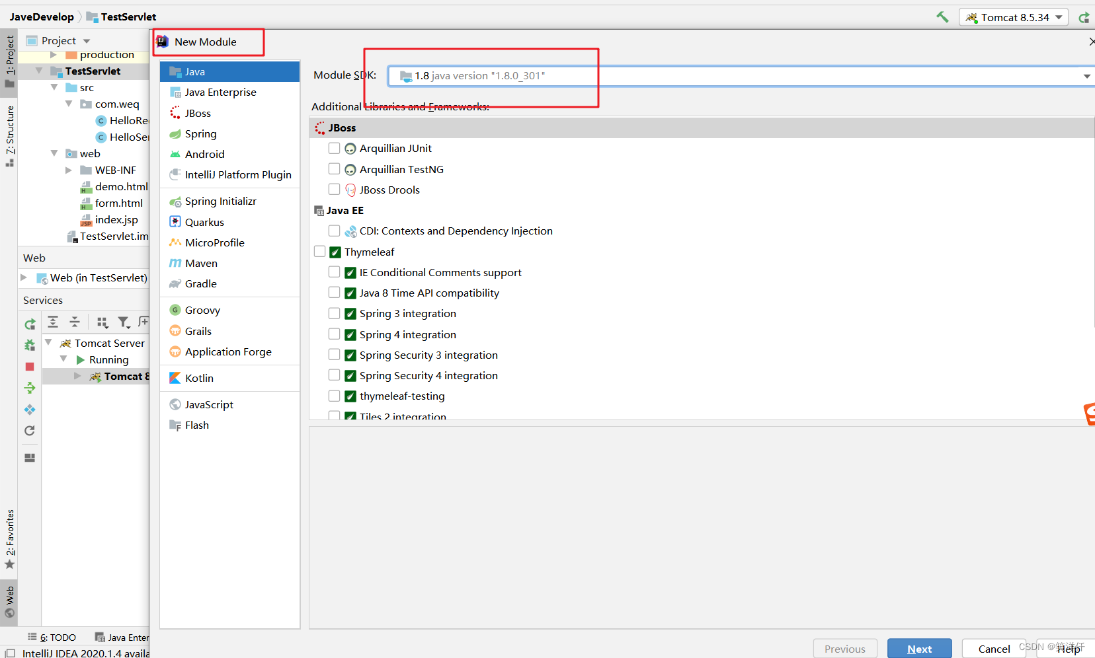Expand Web (in TestServlet) node
Image resolution: width=1095 pixels, height=658 pixels.
[24, 277]
